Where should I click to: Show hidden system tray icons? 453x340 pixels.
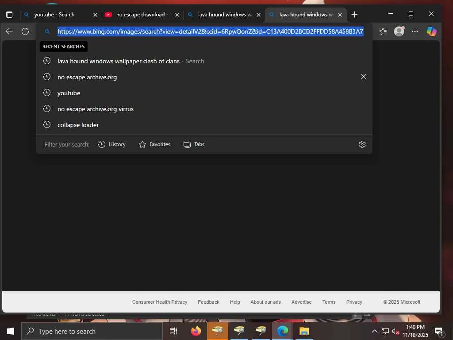tap(374, 331)
